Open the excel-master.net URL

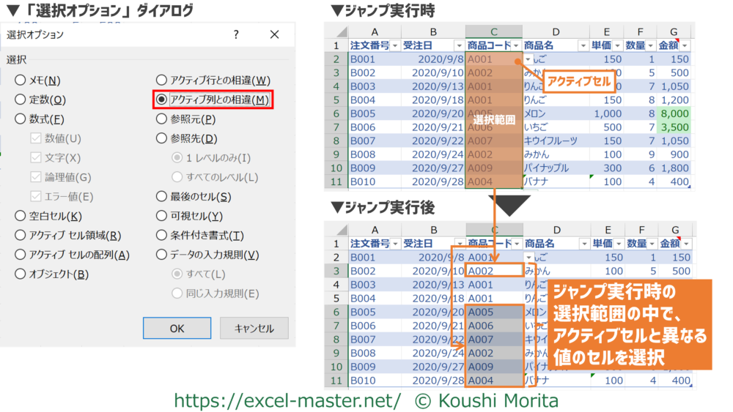[x=287, y=400]
